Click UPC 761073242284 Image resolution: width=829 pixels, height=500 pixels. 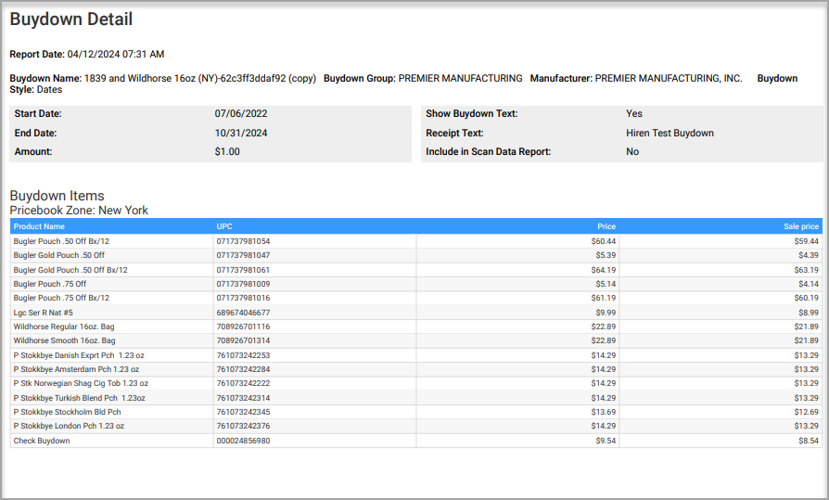point(243,369)
